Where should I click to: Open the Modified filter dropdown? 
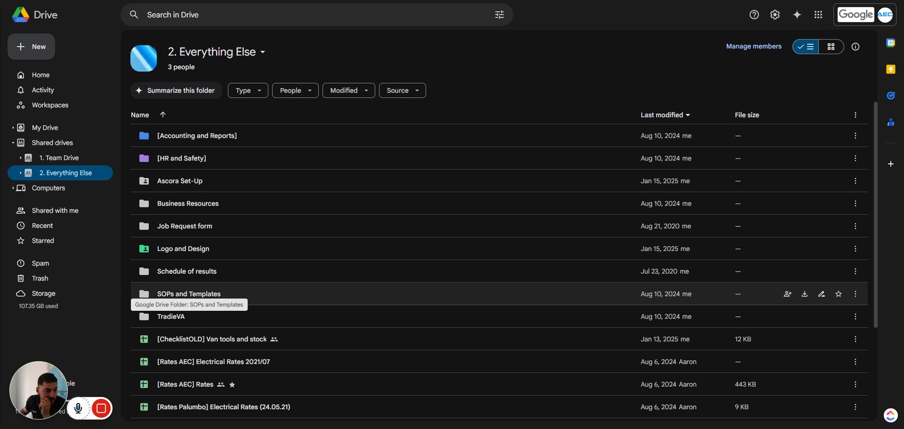(x=349, y=90)
